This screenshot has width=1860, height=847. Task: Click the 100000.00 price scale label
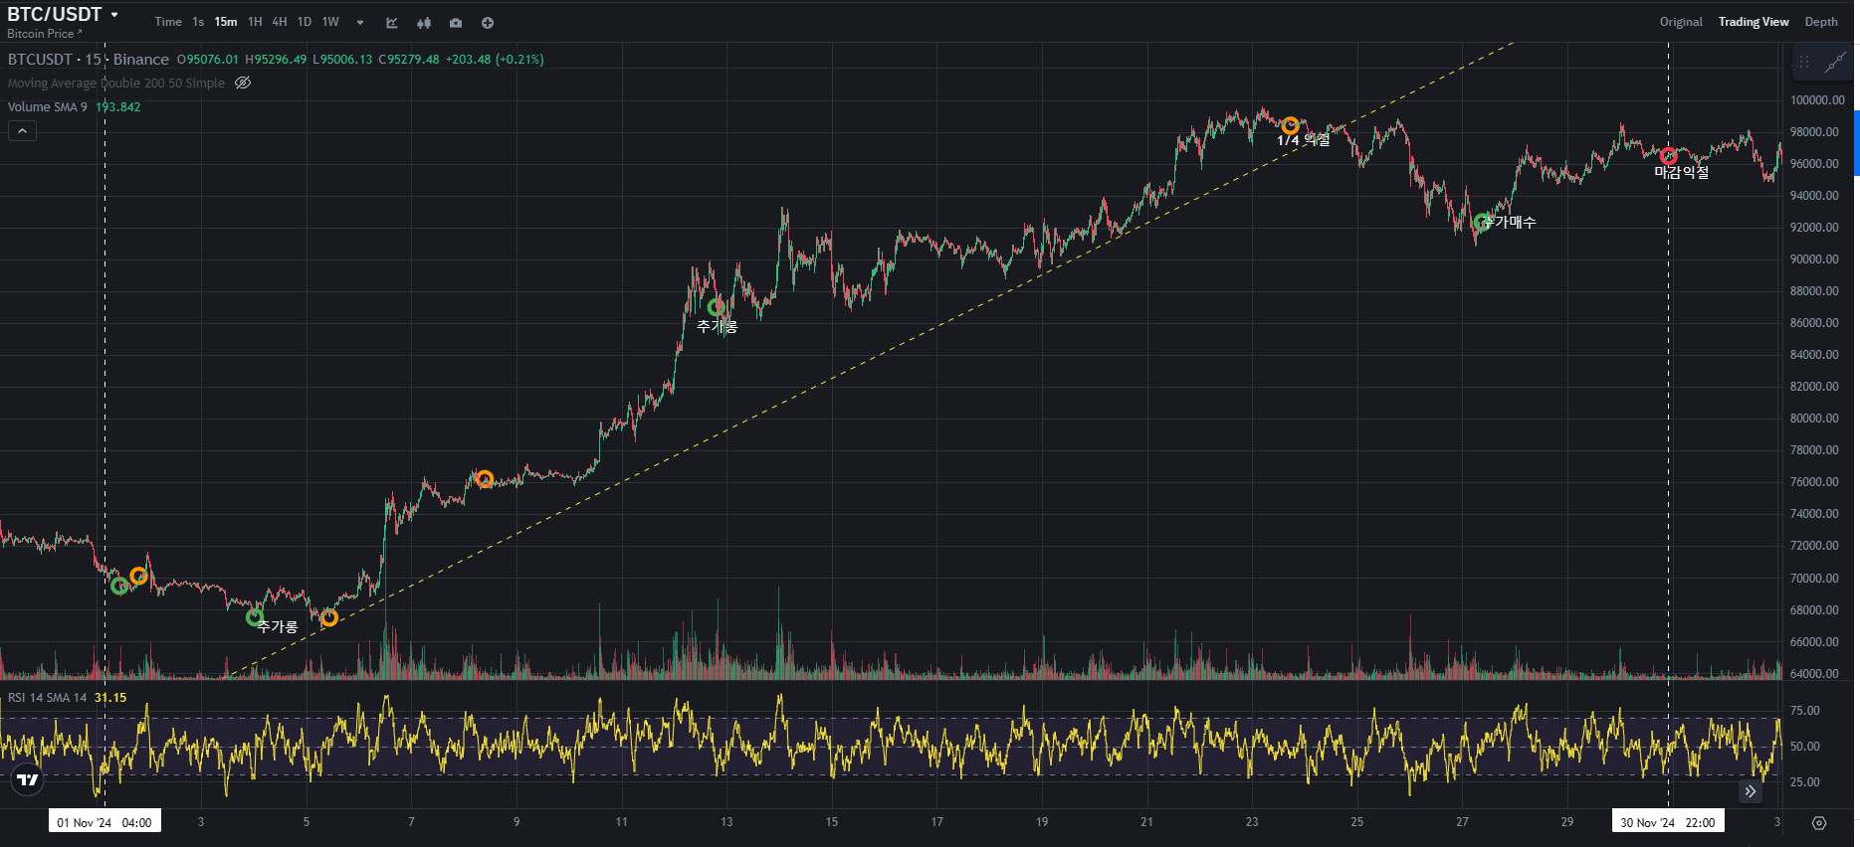tap(1817, 100)
